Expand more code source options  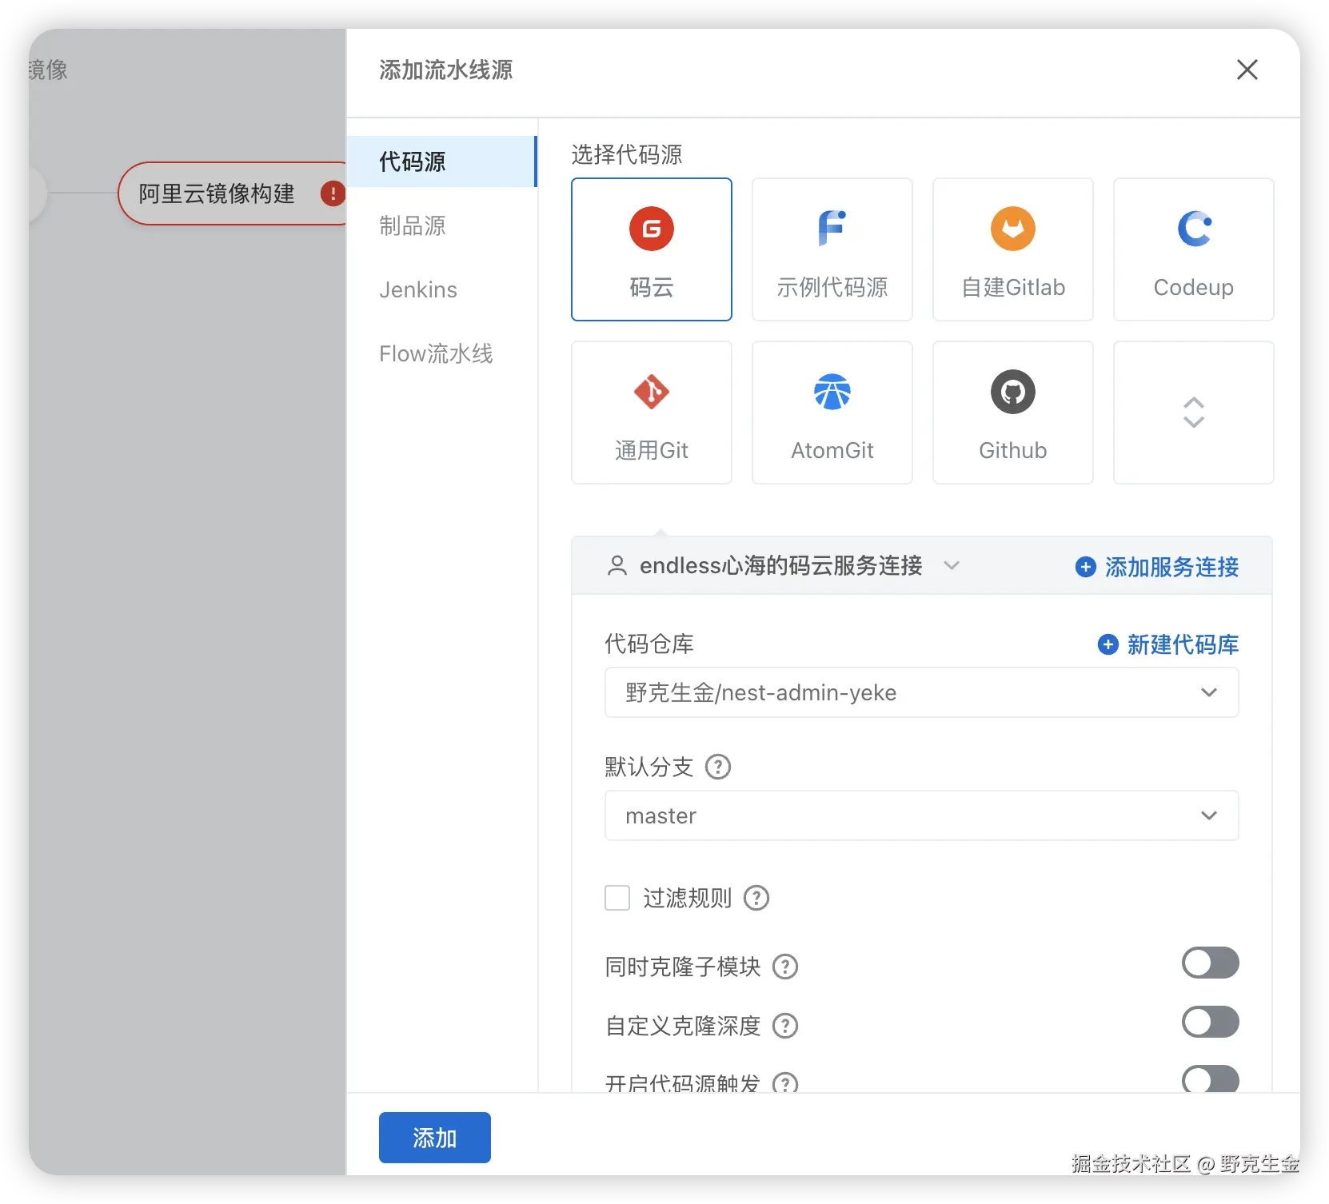tap(1194, 413)
